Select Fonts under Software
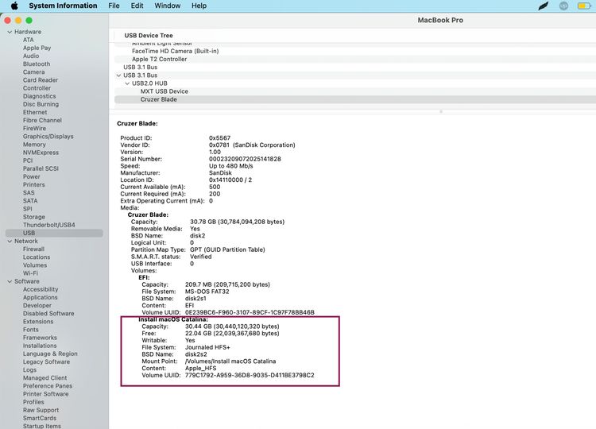596x429 pixels. 31,330
